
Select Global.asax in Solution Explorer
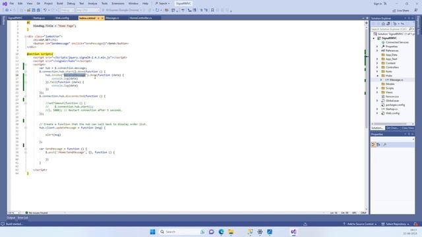click(x=392, y=101)
